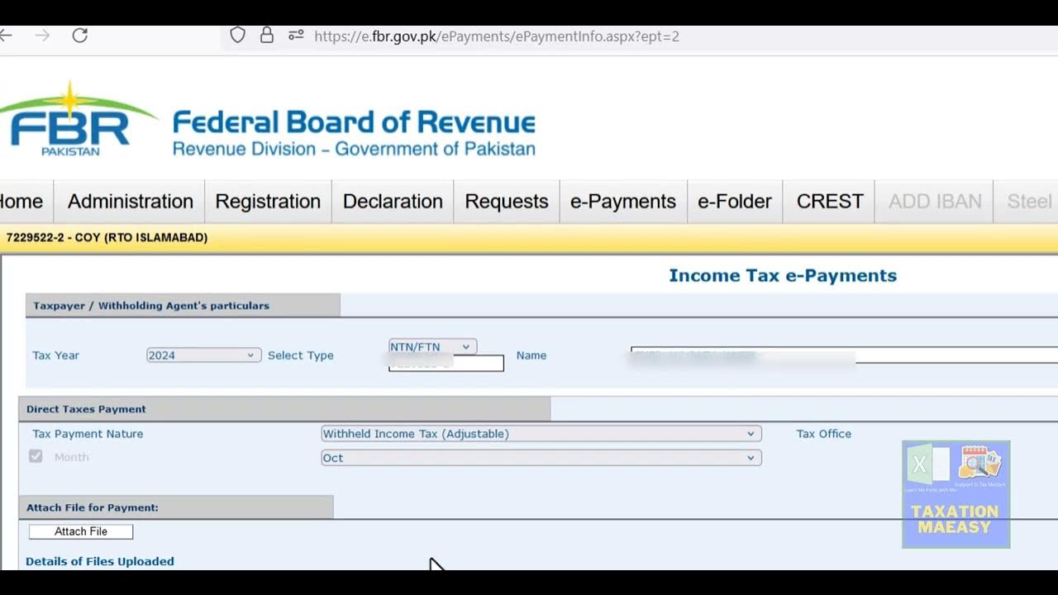Click the 'Select Type' label

coord(301,355)
